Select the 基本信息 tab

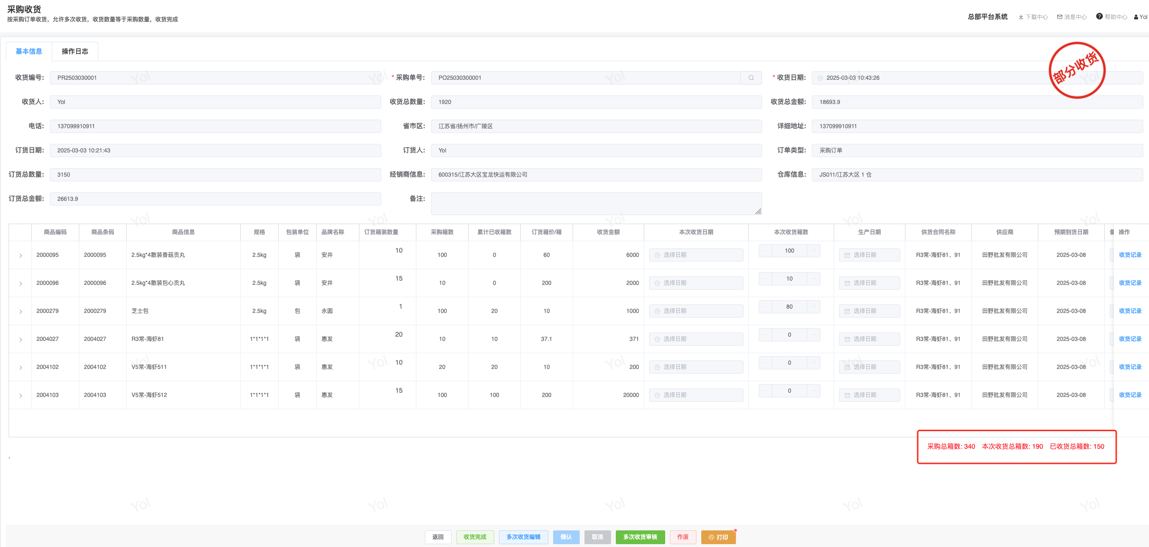28,51
